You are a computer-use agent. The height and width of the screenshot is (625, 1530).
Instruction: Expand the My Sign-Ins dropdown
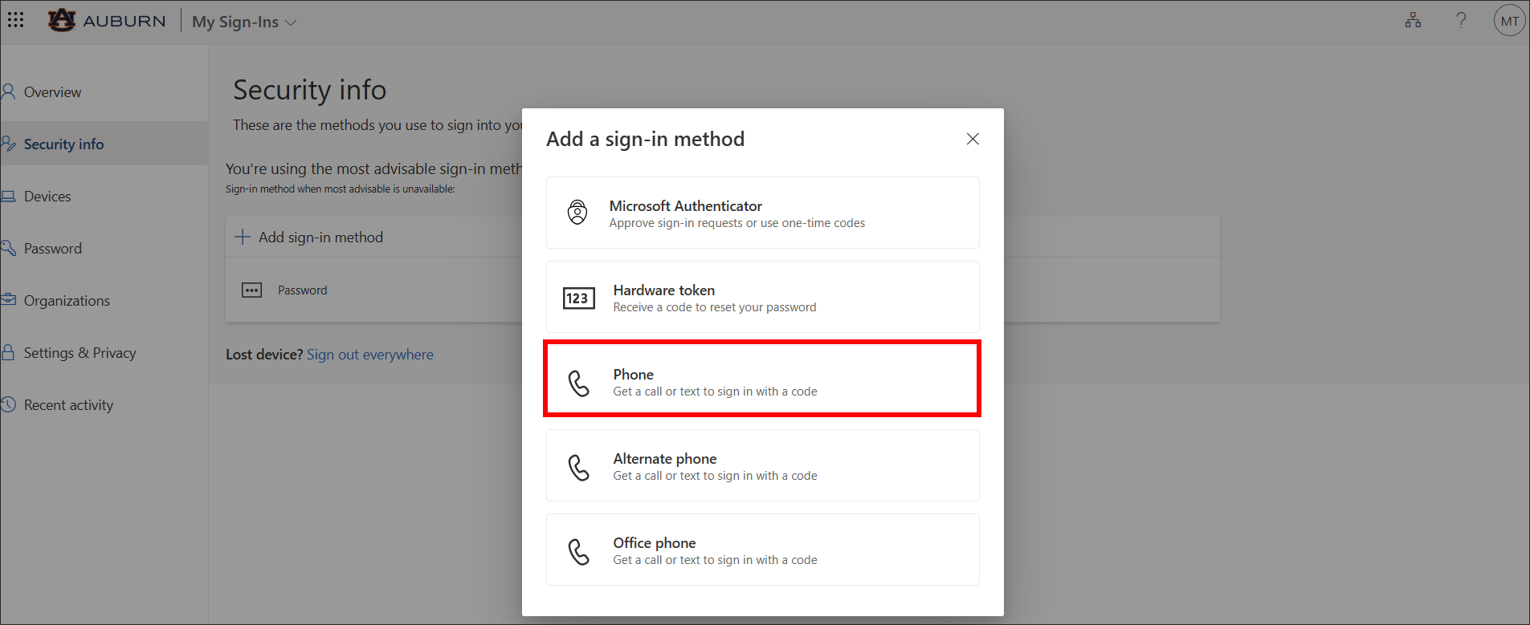tap(244, 22)
